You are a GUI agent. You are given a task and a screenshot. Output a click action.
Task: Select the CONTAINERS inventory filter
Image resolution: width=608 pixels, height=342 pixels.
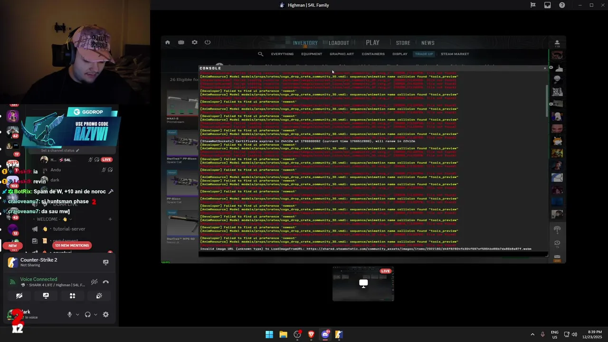(373, 54)
